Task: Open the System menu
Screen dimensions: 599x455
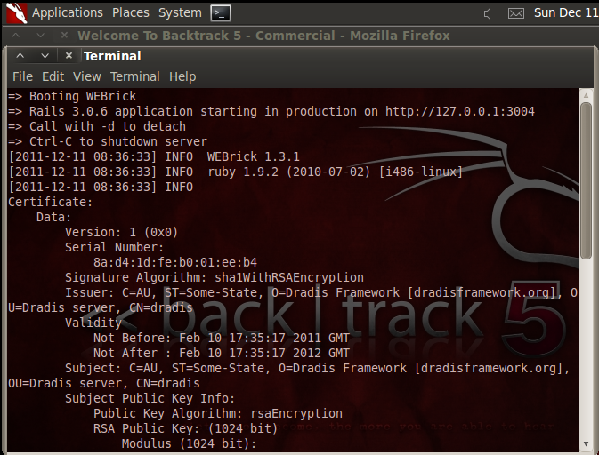Action: pos(180,12)
